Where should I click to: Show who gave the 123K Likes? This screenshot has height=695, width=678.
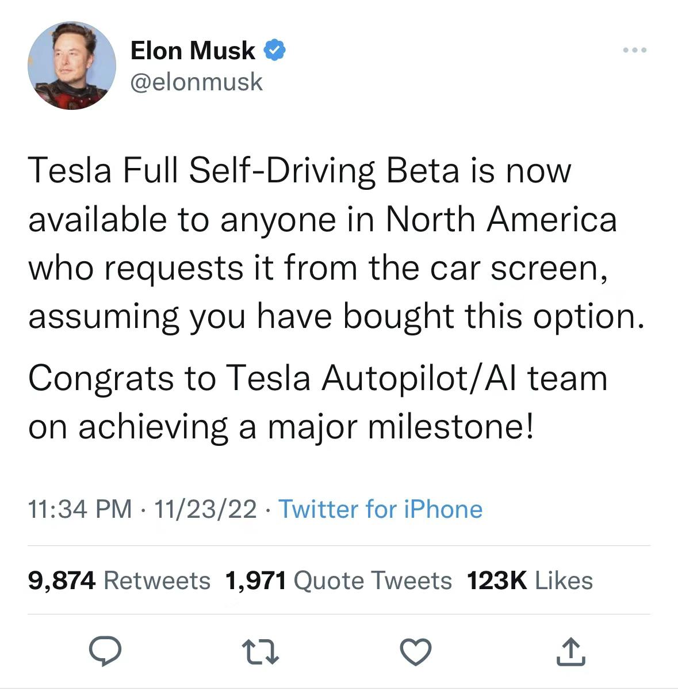point(530,580)
